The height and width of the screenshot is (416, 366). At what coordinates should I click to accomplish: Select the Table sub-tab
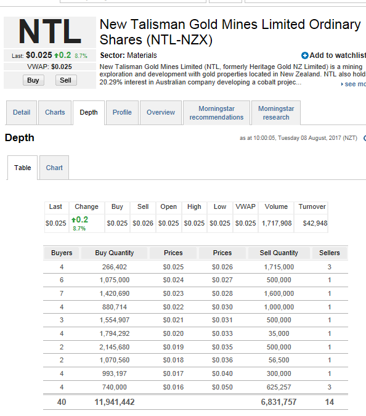(x=23, y=168)
